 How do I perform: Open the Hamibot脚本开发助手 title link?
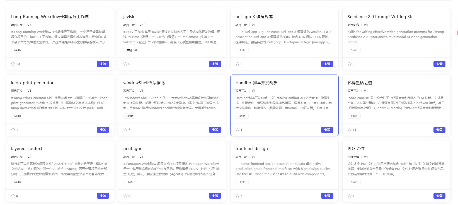coord(256,83)
